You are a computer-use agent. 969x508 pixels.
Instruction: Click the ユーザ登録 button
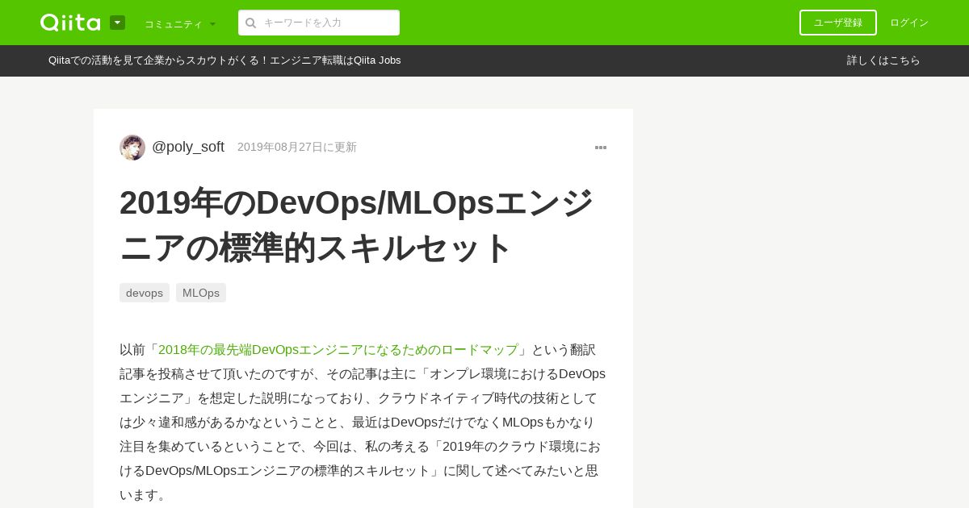pyautogui.click(x=838, y=23)
